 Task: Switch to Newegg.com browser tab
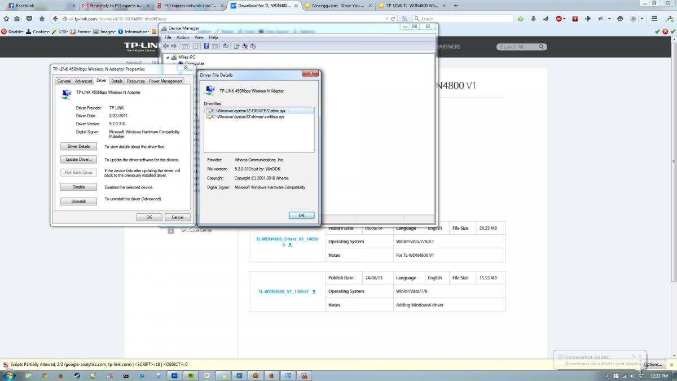(338, 6)
